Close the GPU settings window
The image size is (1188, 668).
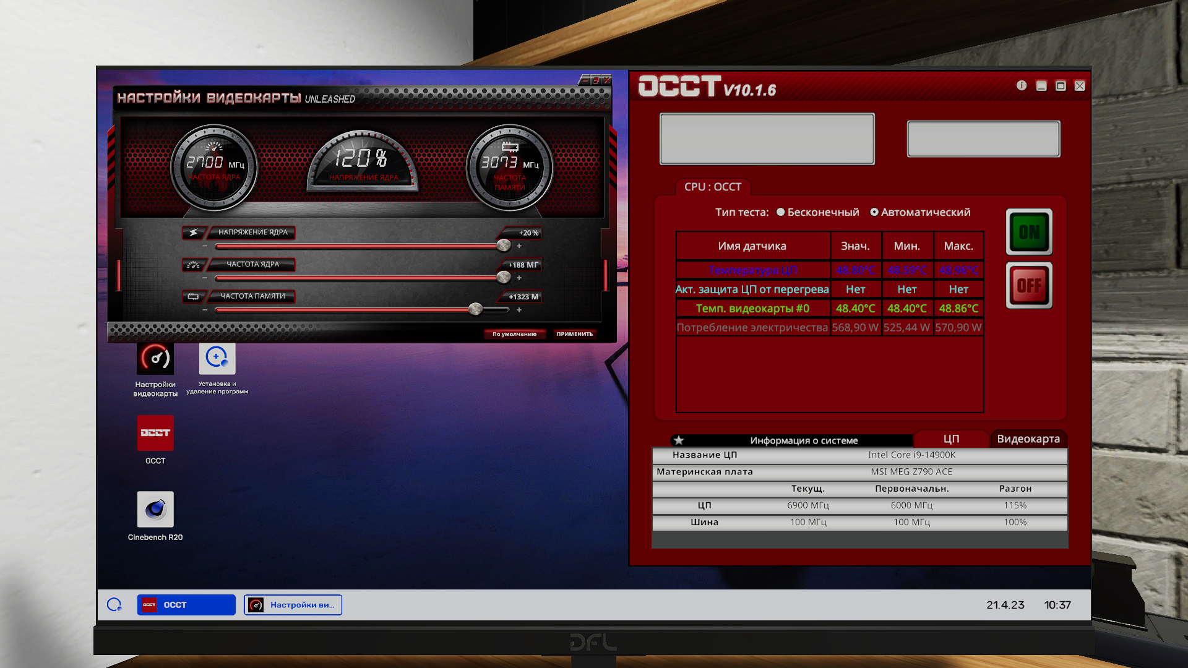point(607,80)
